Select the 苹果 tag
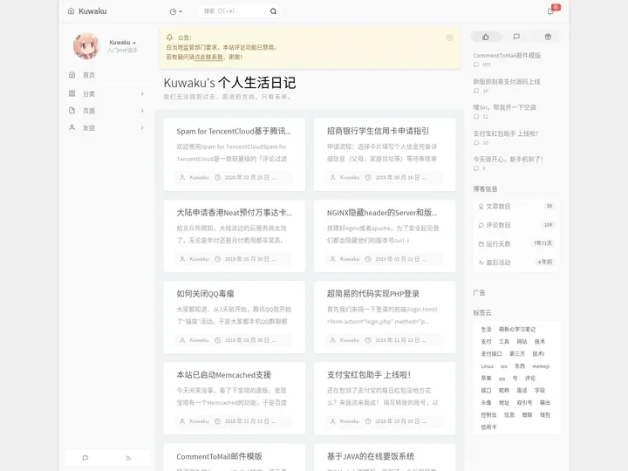628x471 pixels. coord(486,378)
